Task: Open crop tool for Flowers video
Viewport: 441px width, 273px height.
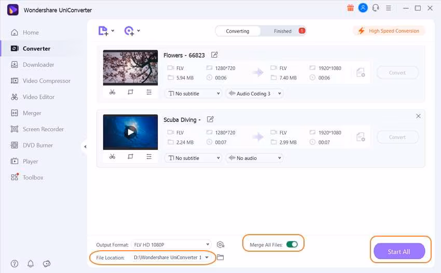Action: coord(130,92)
